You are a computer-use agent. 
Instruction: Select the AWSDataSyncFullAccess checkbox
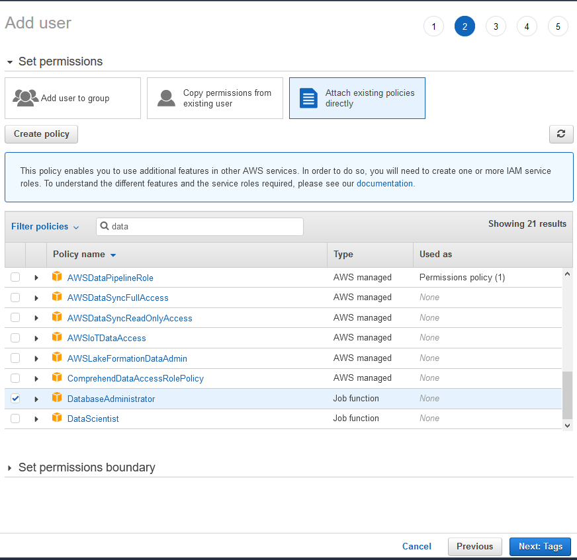pyautogui.click(x=15, y=298)
